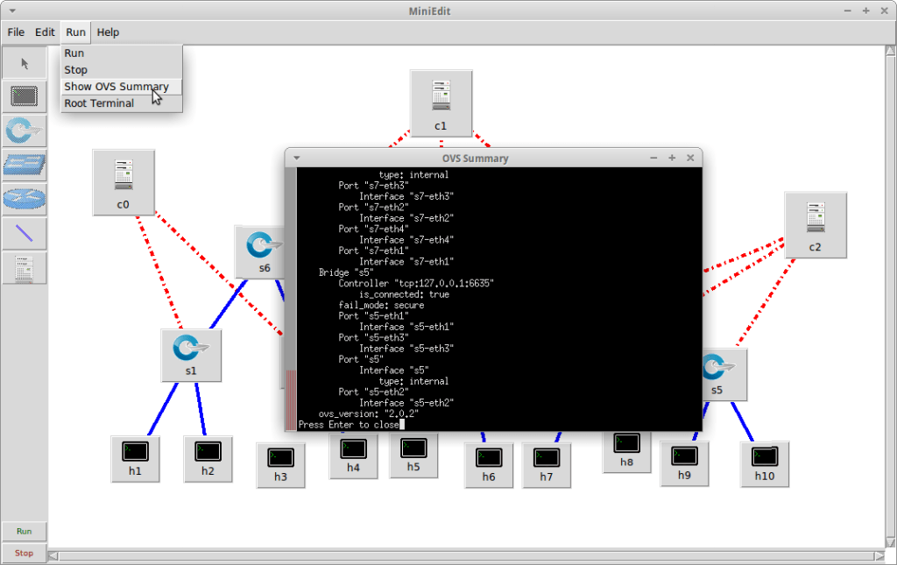Click controller c0 node
Screen dimensions: 897x565
[124, 183]
